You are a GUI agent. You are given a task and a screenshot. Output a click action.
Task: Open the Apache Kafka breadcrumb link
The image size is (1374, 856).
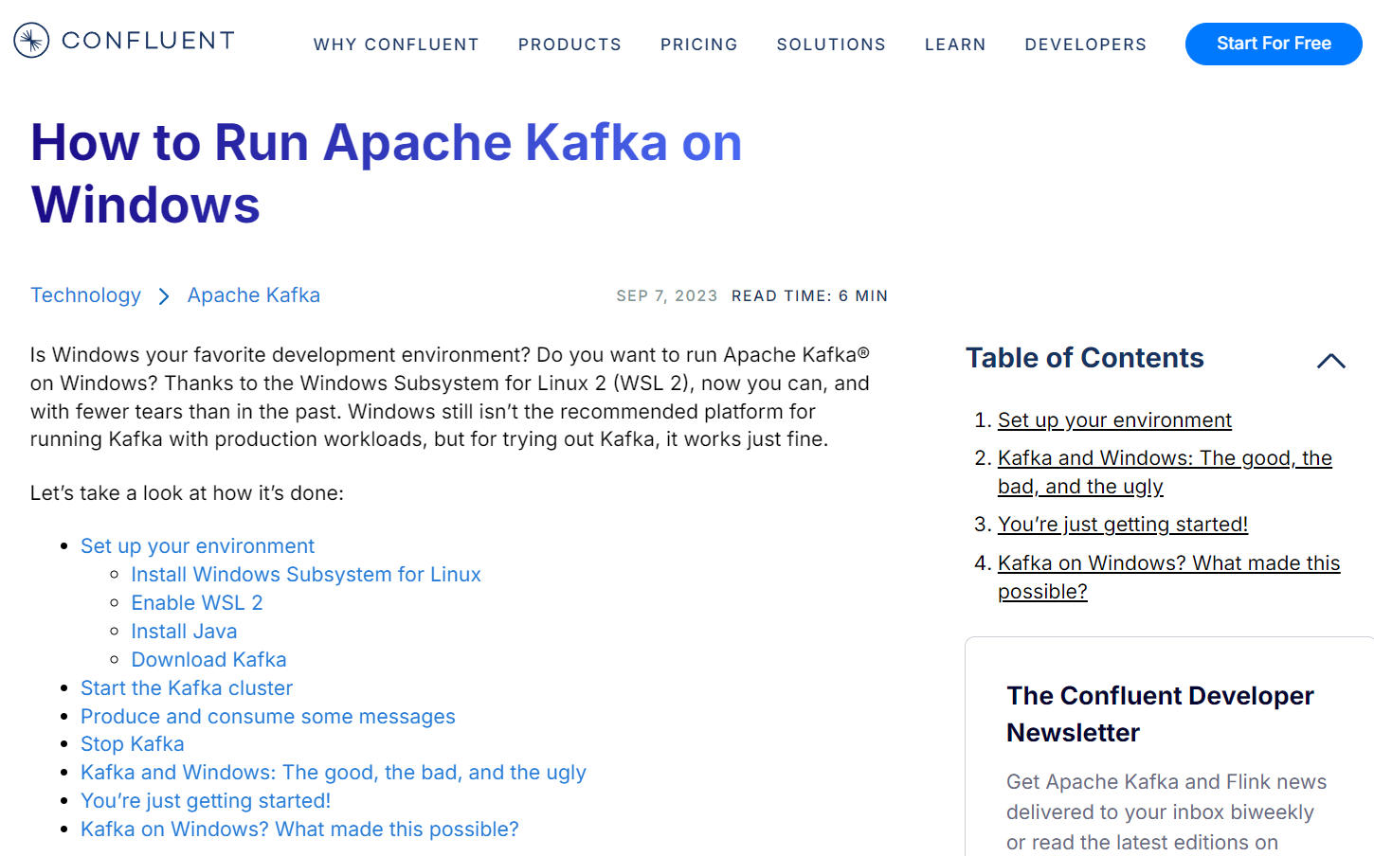coord(254,295)
